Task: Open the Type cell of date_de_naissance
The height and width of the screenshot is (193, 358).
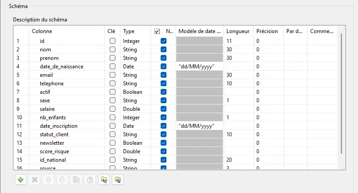Action: click(x=134, y=67)
